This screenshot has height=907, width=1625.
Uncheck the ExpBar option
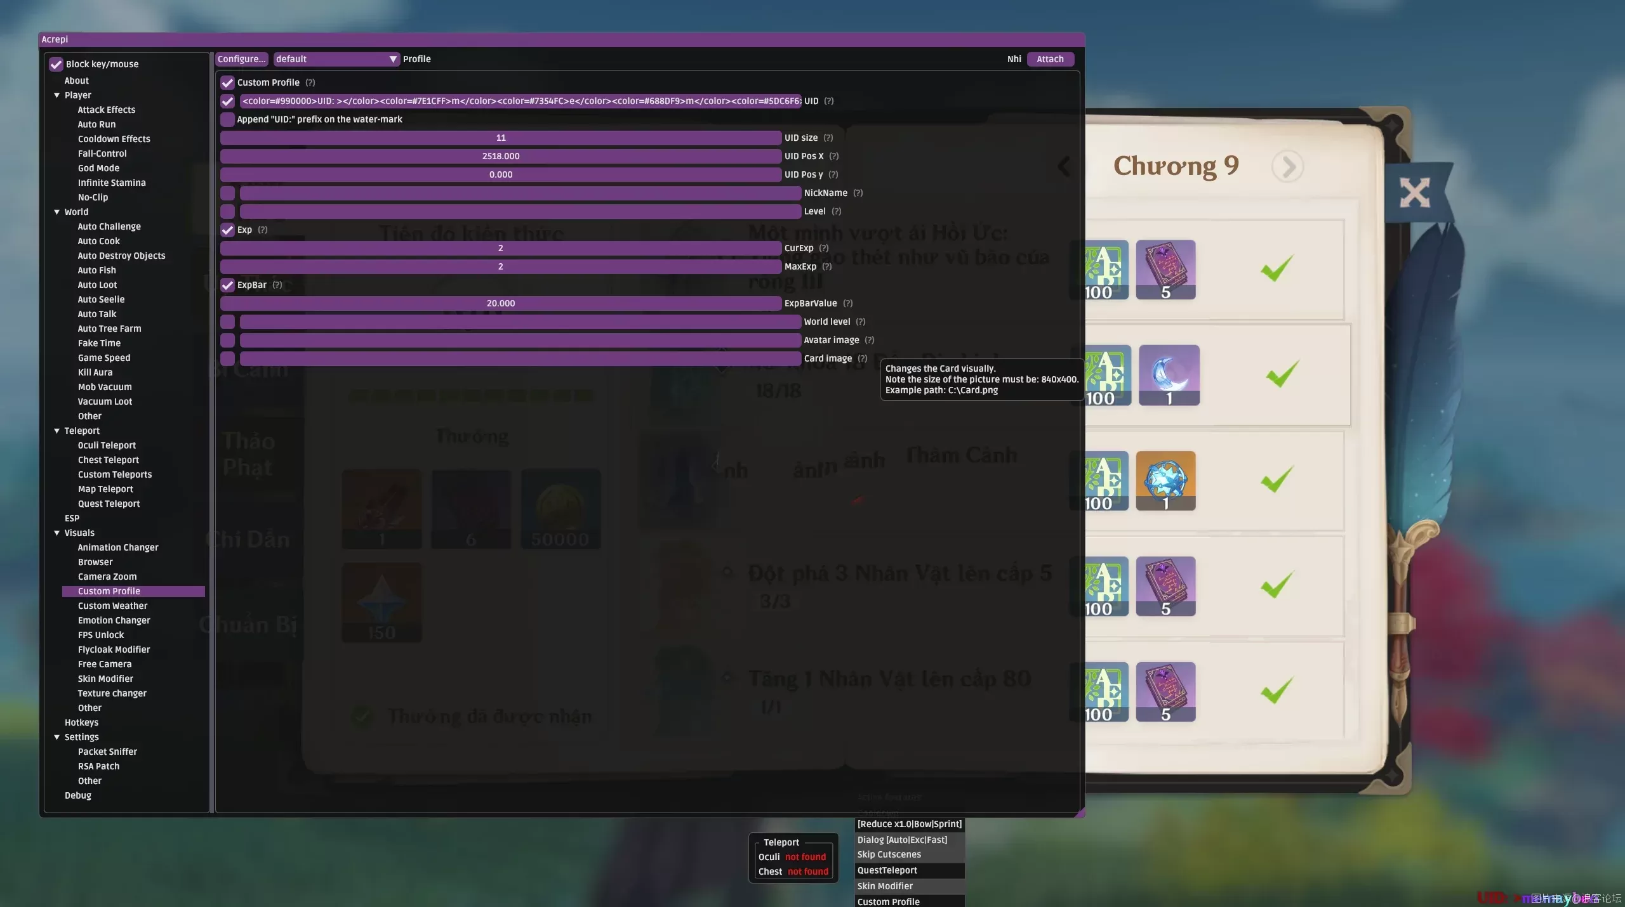227,285
